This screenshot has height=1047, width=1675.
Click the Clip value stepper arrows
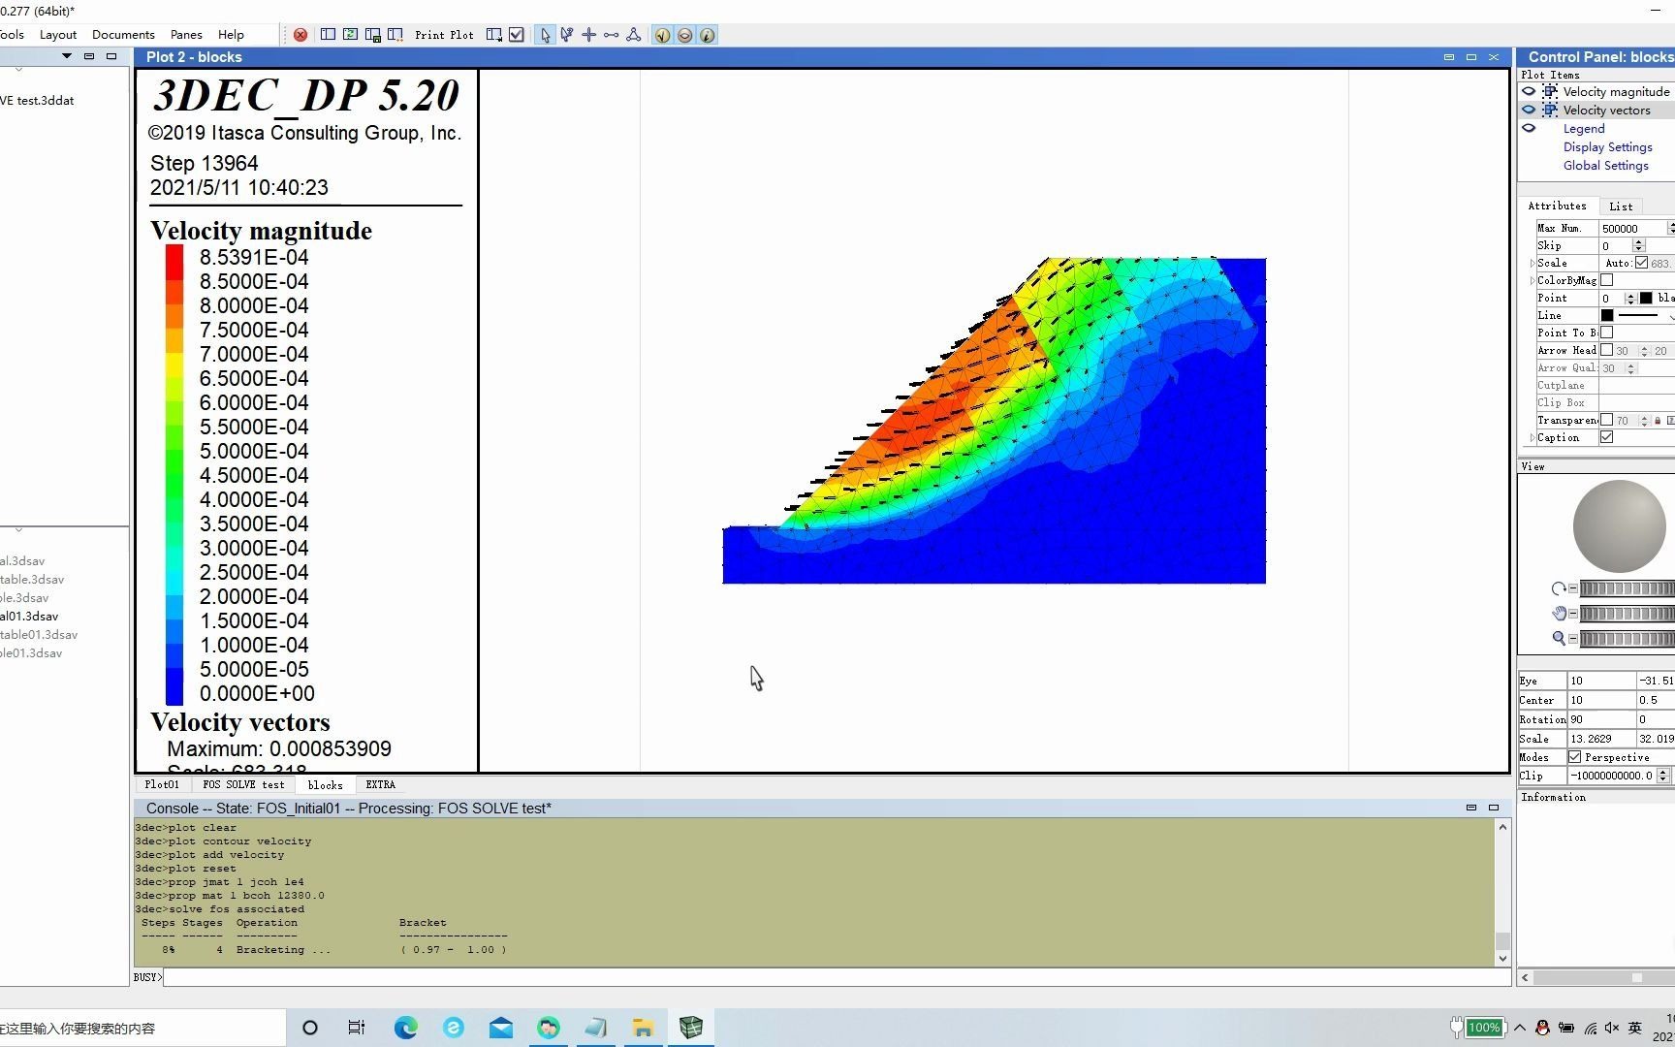1663,776
